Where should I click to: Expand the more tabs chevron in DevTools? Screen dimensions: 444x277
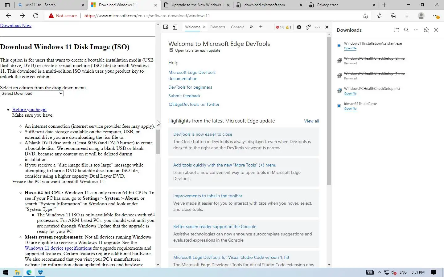point(251,27)
